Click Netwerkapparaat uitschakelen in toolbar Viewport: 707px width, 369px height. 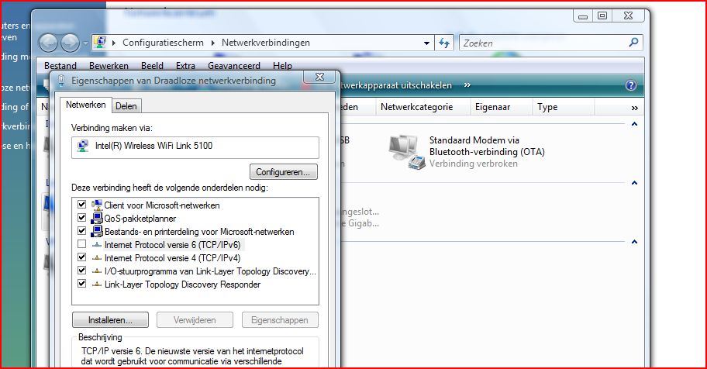[395, 85]
